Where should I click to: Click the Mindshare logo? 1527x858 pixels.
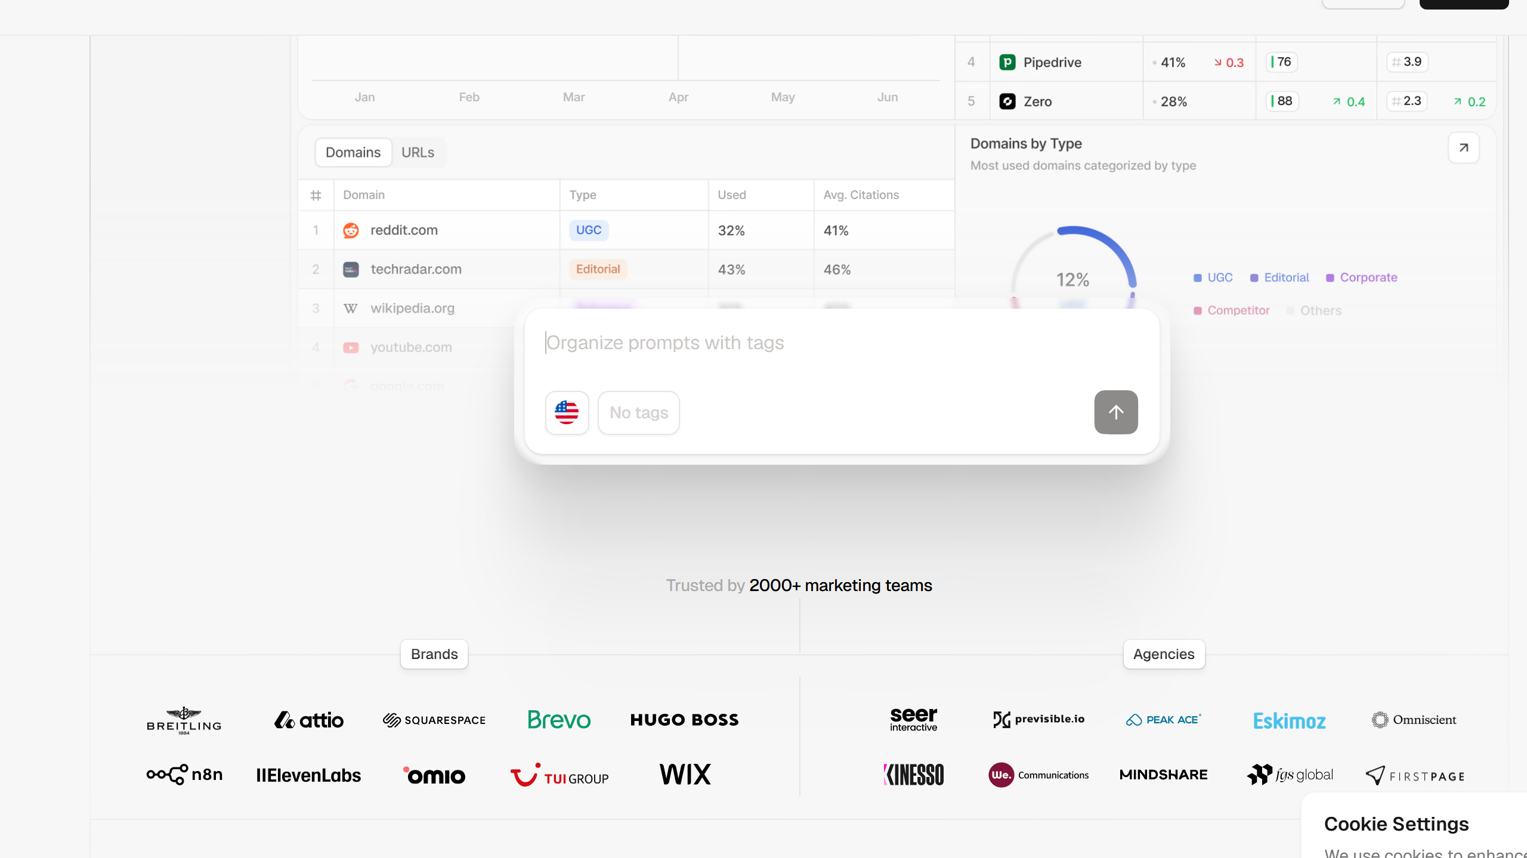point(1164,775)
